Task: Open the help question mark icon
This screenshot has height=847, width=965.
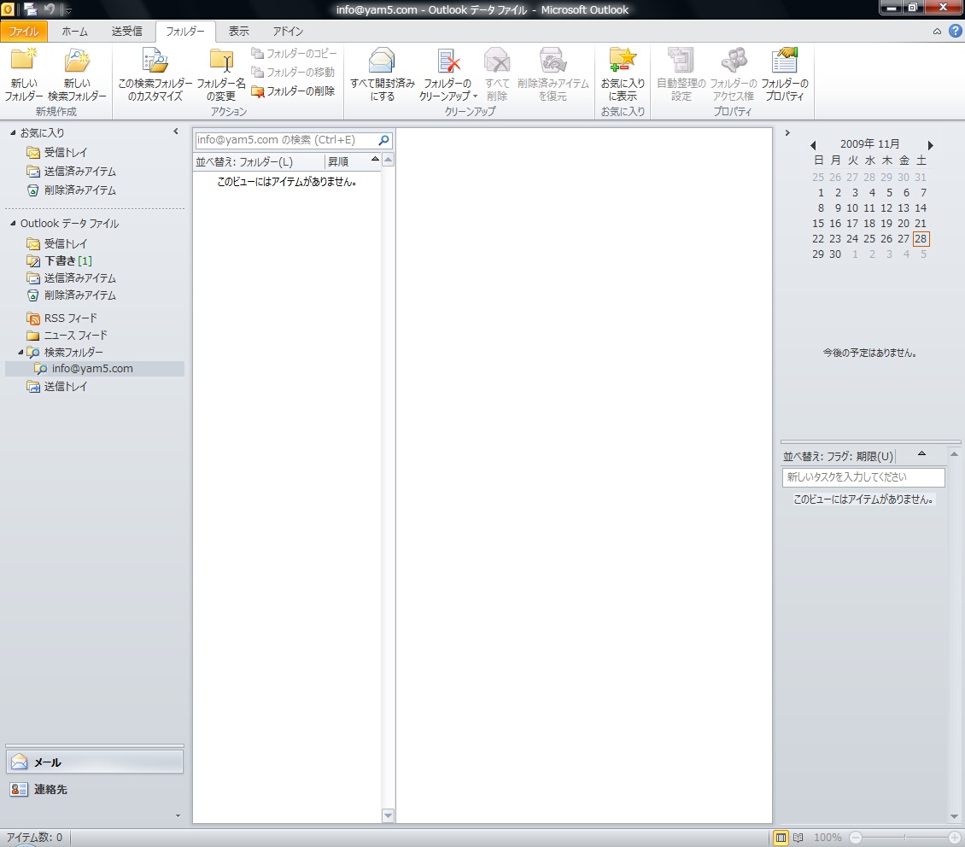Action: 955,31
